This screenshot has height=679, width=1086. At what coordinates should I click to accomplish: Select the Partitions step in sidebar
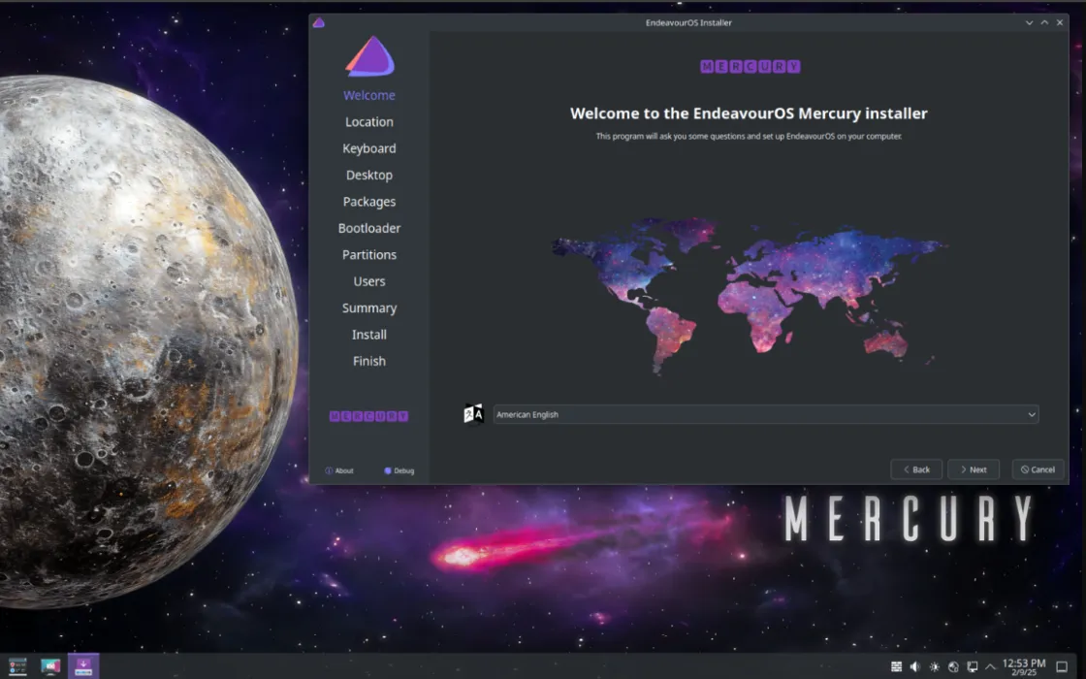point(369,255)
